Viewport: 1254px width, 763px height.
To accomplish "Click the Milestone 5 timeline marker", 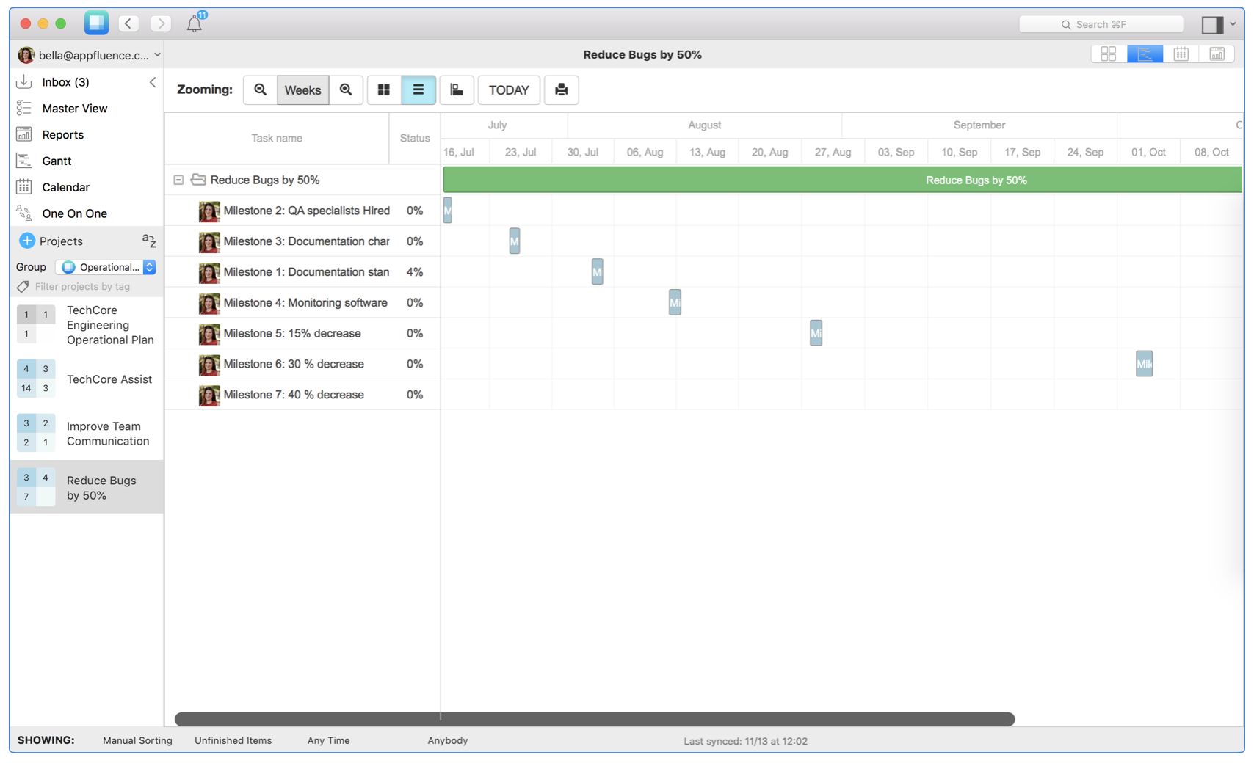I will [x=816, y=333].
